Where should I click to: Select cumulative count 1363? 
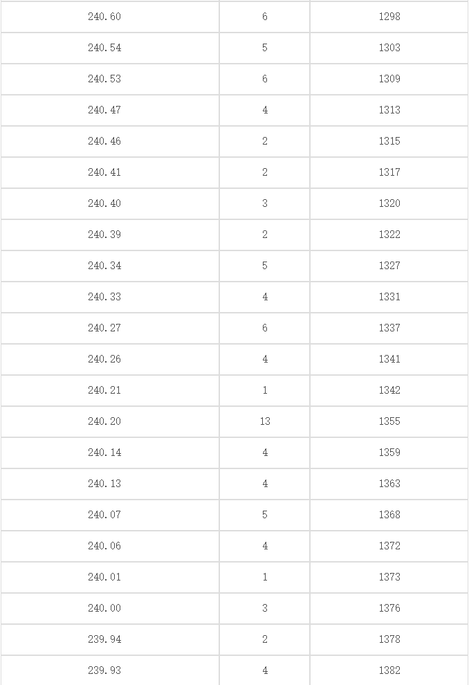click(389, 484)
